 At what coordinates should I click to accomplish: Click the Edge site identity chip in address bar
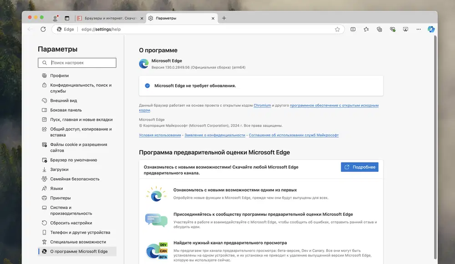point(66,29)
